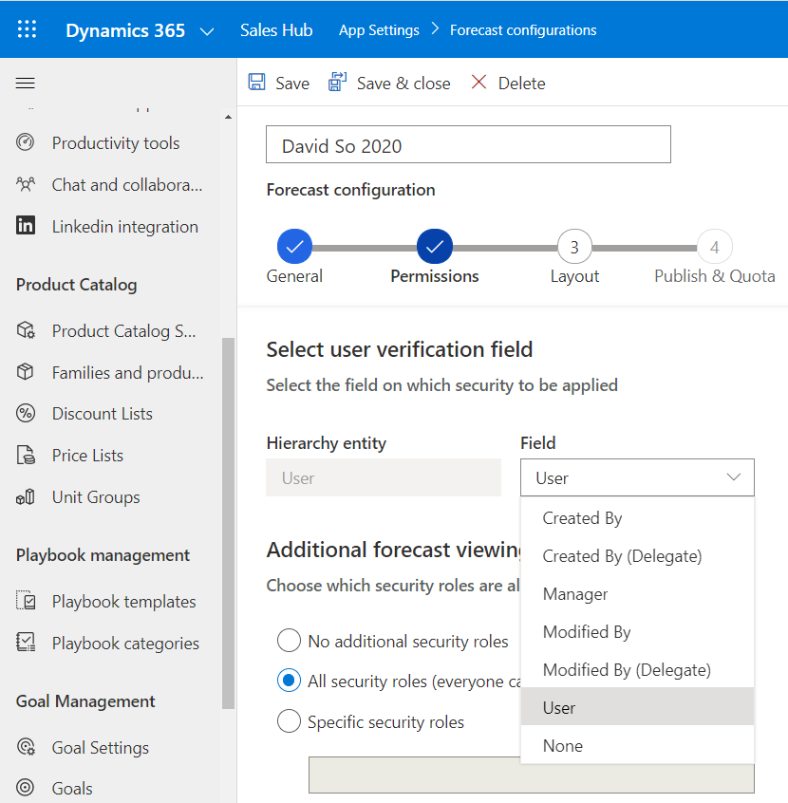Open Productivity tools from sidebar icon
Image resolution: width=788 pixels, height=803 pixels.
pos(26,143)
